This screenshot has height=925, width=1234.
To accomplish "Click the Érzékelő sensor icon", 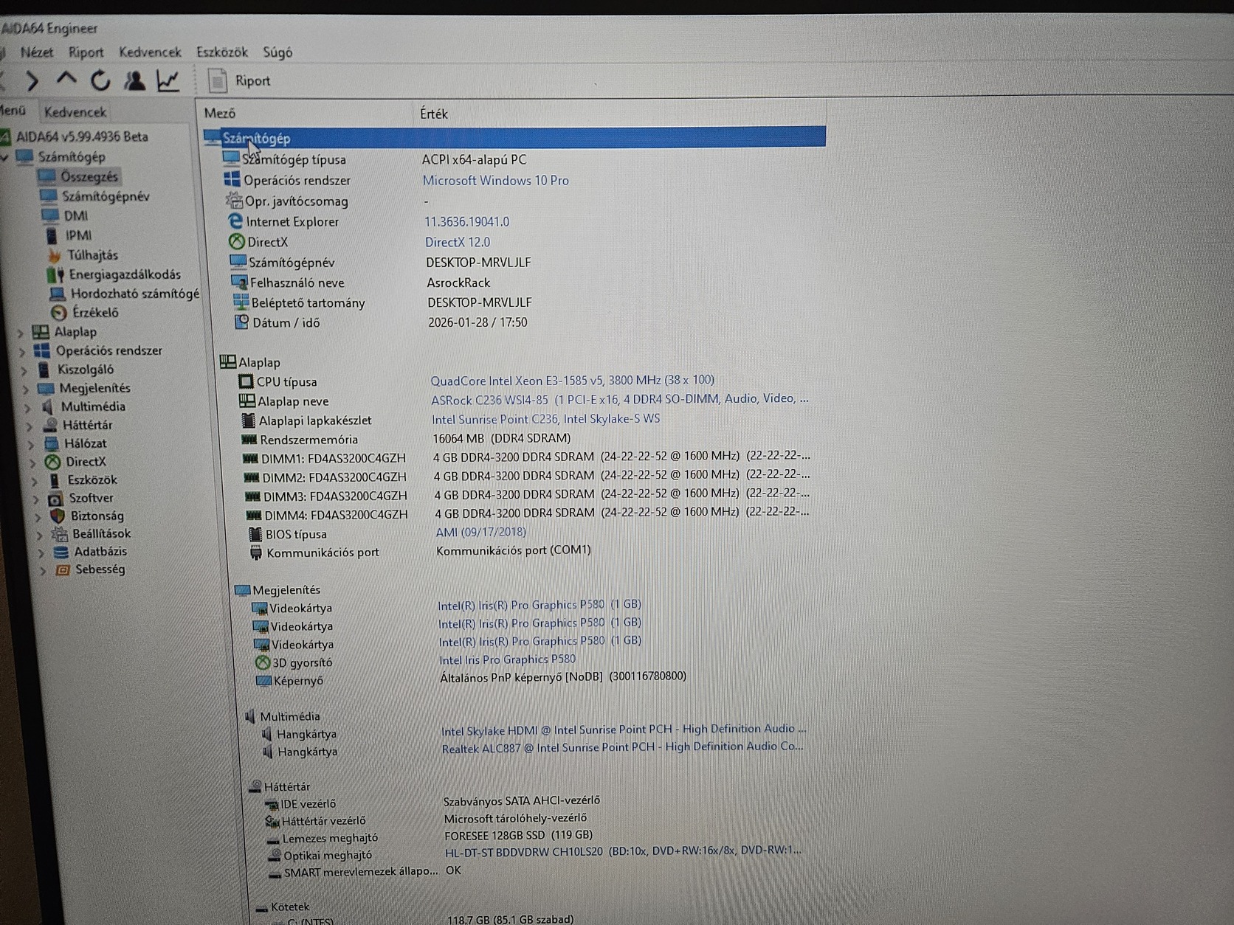I will pyautogui.click(x=58, y=312).
